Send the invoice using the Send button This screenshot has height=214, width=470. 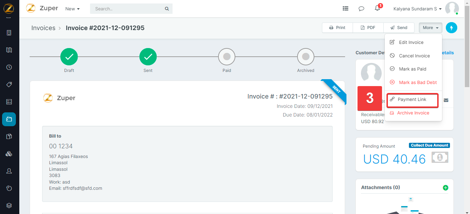coord(399,28)
